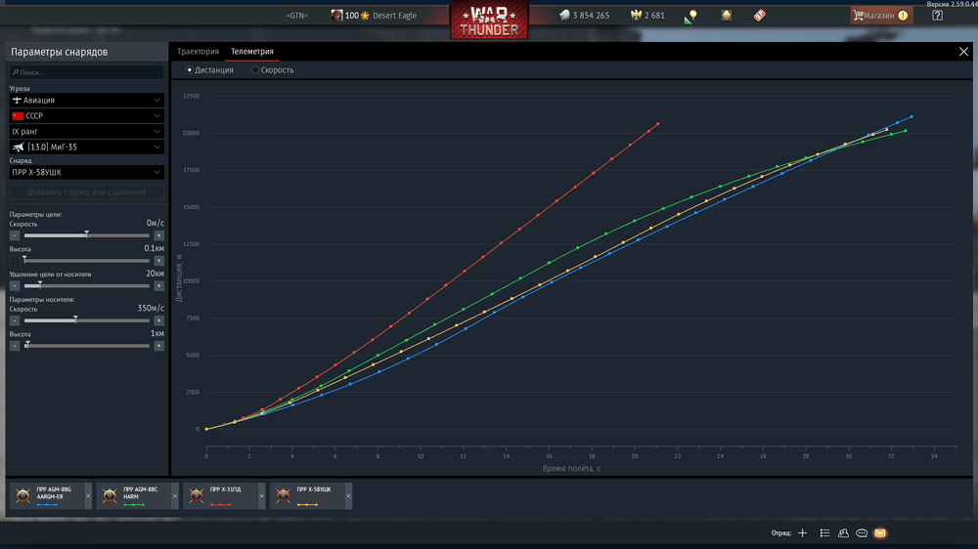Screen dimensions: 978x549
Task: Increase carrier altitude with plus button
Action: (159, 346)
